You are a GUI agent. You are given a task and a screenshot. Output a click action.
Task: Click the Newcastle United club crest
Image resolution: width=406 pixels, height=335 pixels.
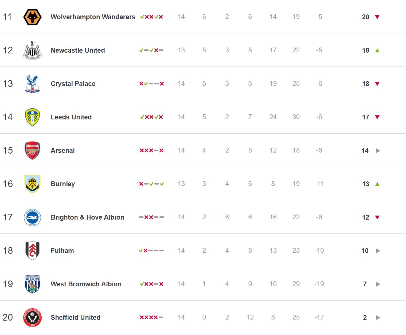pos(32,50)
